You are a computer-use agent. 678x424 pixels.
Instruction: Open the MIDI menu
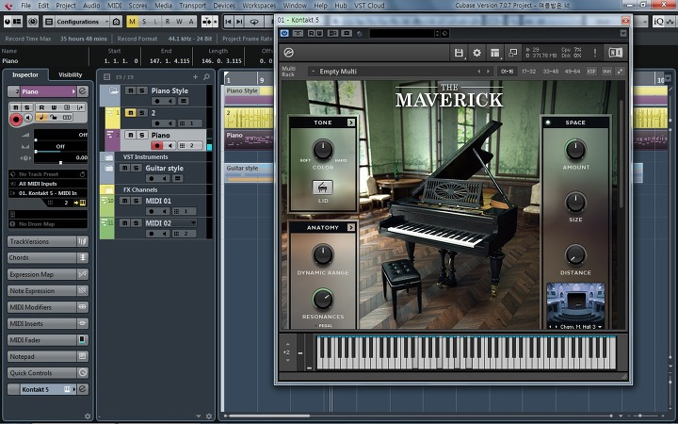114,6
